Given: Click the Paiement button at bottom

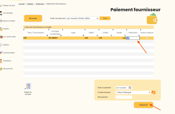Looking at the screenshot, I should click(143, 105).
